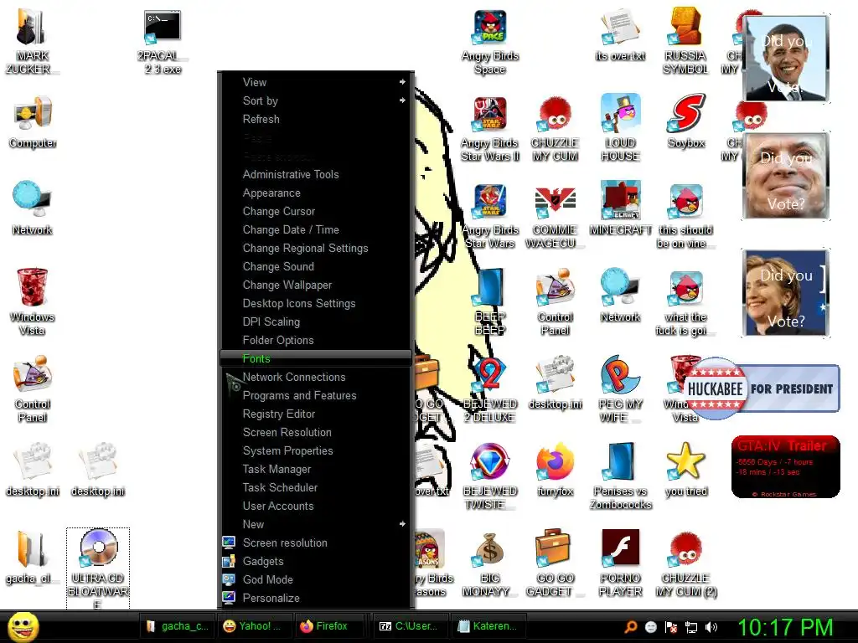
Task: Click the GTA:IV Trailer countdown gadget
Action: click(x=785, y=467)
